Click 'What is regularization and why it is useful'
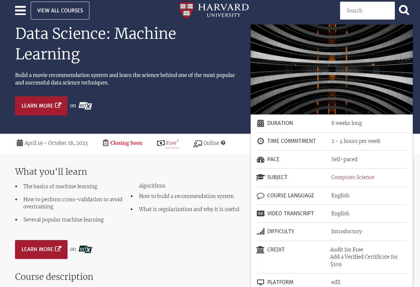This screenshot has width=420, height=287. pos(189,209)
